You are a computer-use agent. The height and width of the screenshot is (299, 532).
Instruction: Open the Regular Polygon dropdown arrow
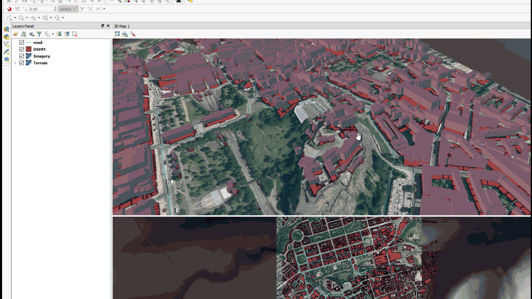[63, 18]
